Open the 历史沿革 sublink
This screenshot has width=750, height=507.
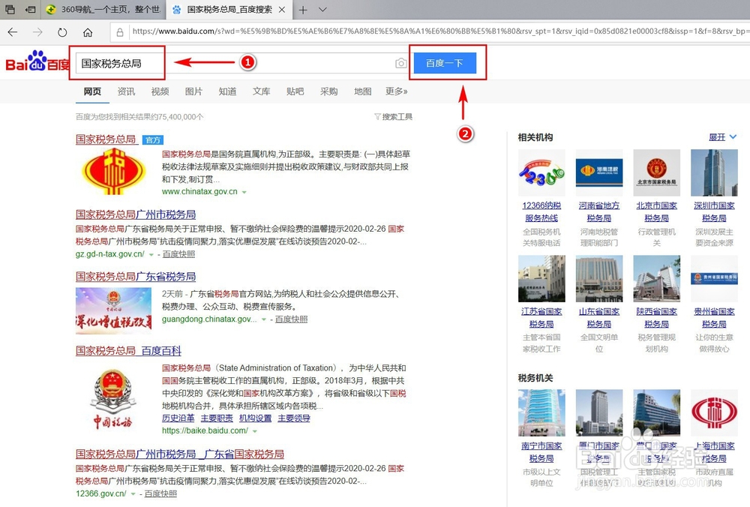point(178,418)
